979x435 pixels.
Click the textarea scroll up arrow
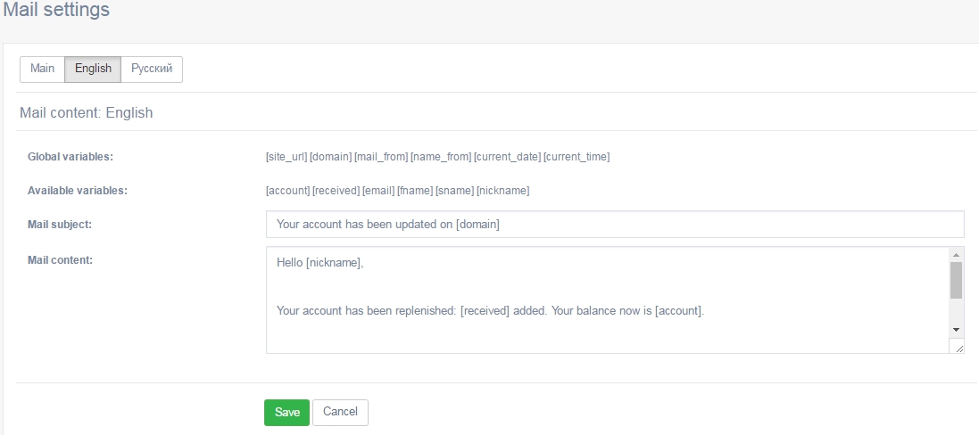tap(956, 254)
